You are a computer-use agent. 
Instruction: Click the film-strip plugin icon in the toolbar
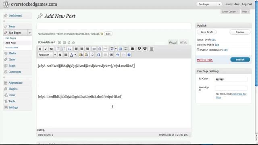click(133, 49)
